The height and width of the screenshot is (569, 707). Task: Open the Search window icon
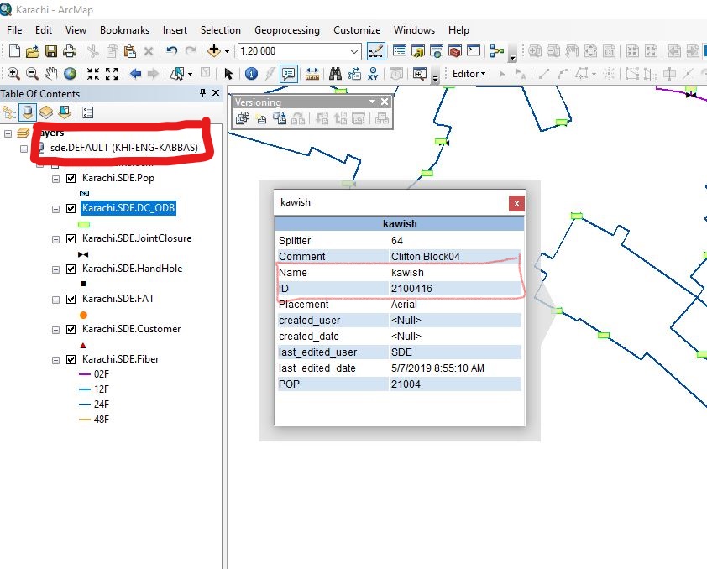pyautogui.click(x=437, y=51)
